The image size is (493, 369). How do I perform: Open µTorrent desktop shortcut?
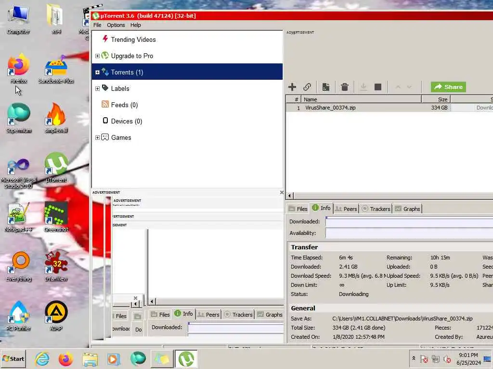click(56, 167)
